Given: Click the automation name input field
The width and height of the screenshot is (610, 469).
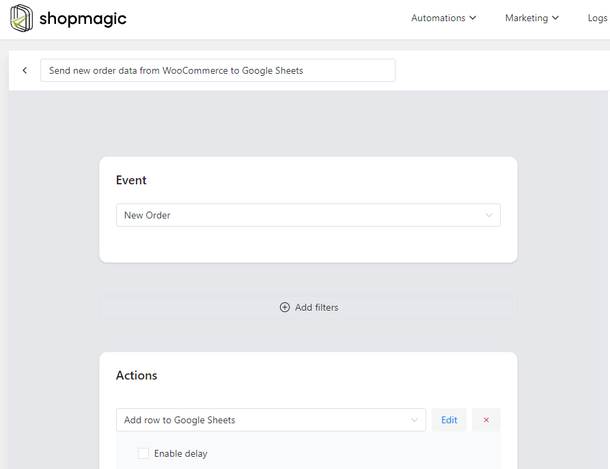Looking at the screenshot, I should (x=218, y=70).
